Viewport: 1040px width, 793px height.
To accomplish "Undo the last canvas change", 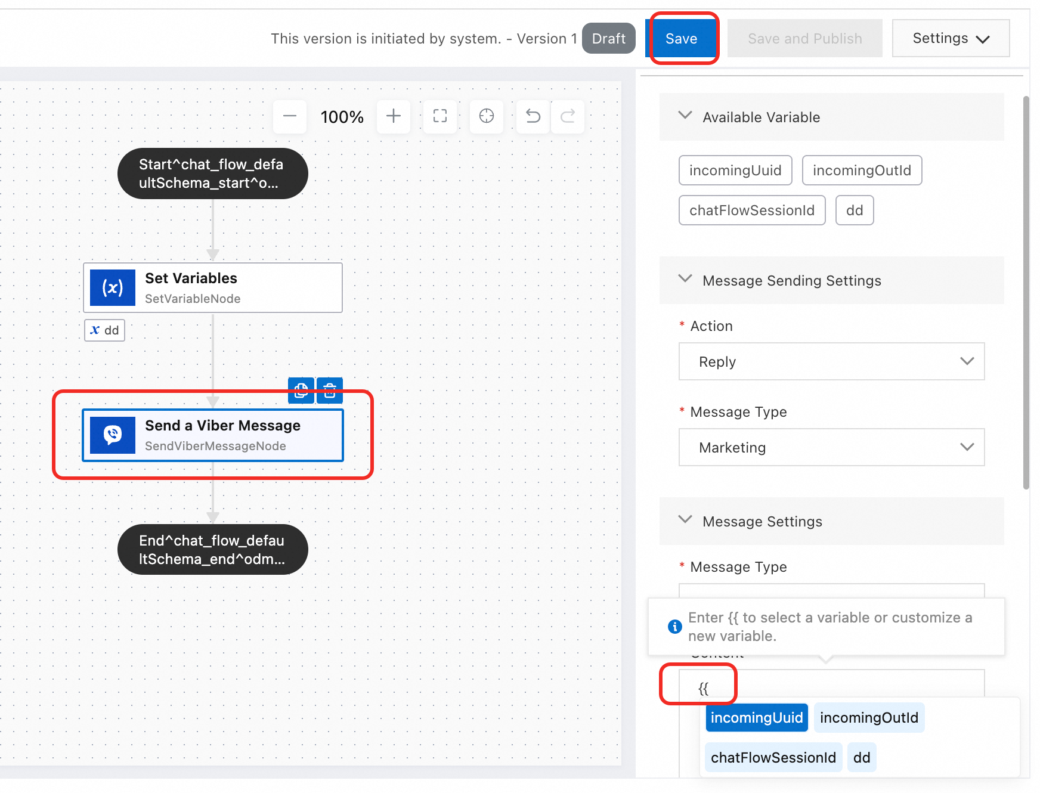I will (533, 116).
